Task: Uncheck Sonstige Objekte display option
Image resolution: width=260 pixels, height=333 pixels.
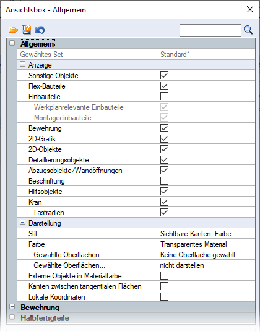Action: pyautogui.click(x=164, y=76)
